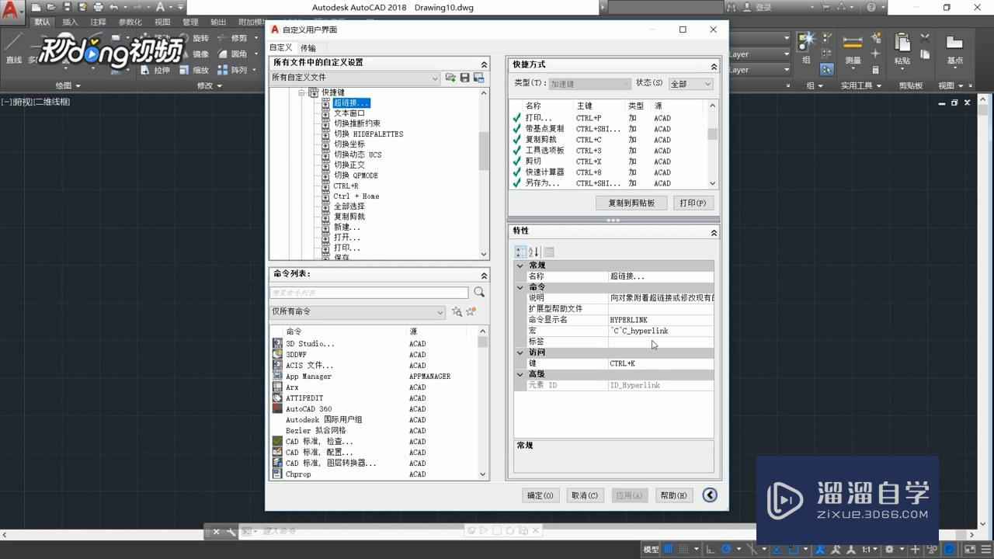Viewport: 994px width, 559px height.
Task: Click the green check beside 快速计算器
Action: pyautogui.click(x=517, y=172)
